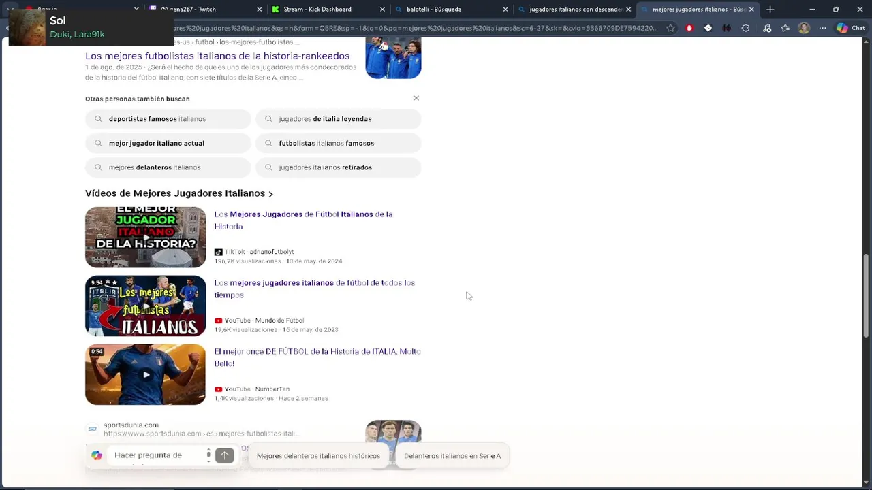Open the media control music-note icon
This screenshot has width=872, height=490.
coord(767,28)
